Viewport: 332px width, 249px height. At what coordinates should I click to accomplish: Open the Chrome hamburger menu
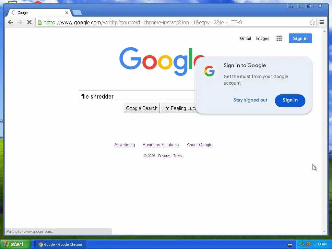coord(322,22)
